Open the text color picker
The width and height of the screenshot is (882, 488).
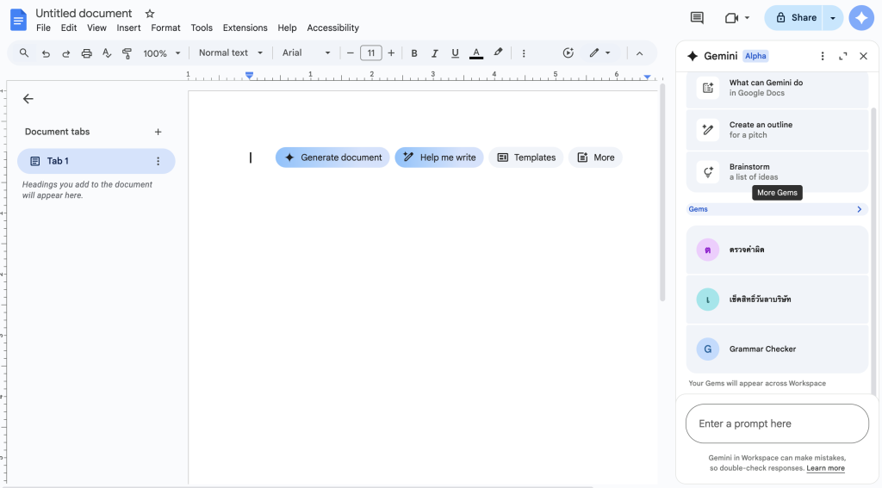(x=476, y=53)
